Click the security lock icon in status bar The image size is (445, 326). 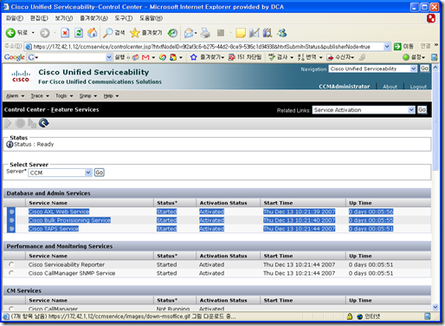350,316
